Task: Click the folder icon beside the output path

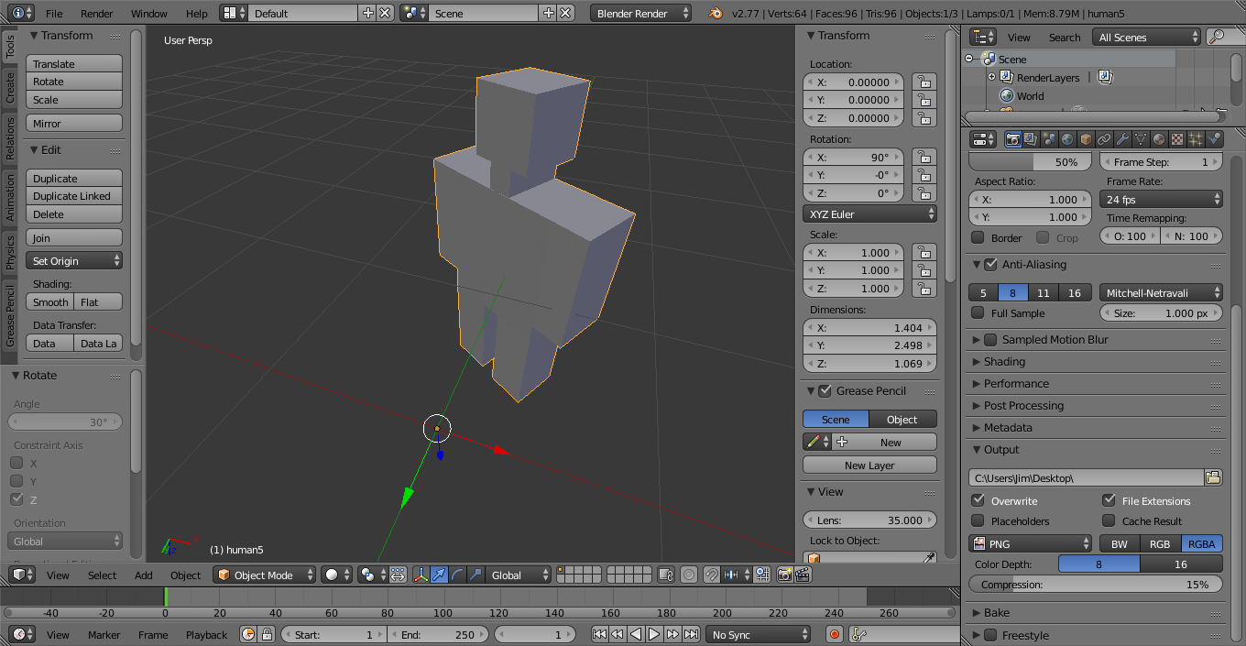Action: (1213, 477)
